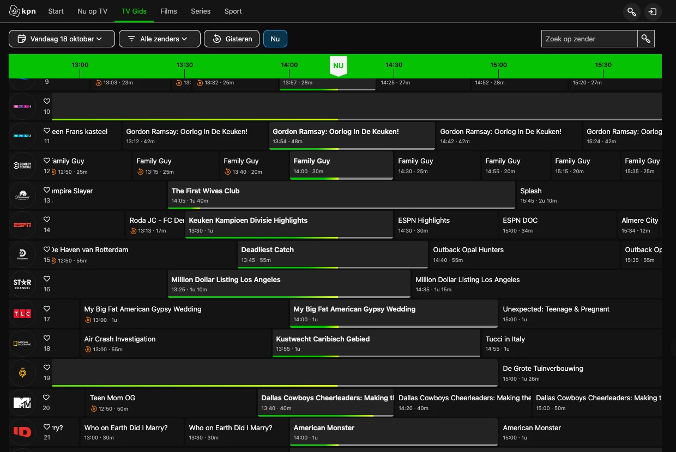Click the Gisteren button

click(x=232, y=39)
